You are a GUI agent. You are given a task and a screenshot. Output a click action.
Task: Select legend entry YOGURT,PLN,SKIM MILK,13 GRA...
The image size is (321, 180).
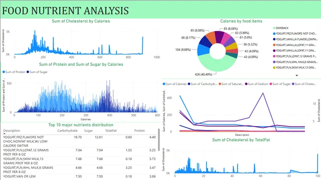tap(294, 67)
